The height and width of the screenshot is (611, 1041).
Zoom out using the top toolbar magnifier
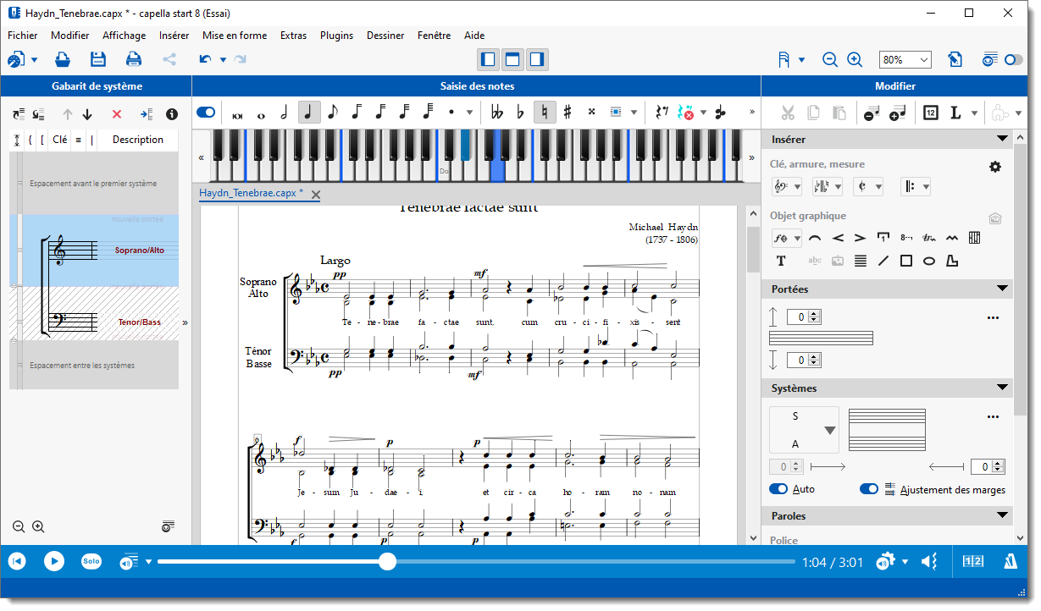point(830,60)
